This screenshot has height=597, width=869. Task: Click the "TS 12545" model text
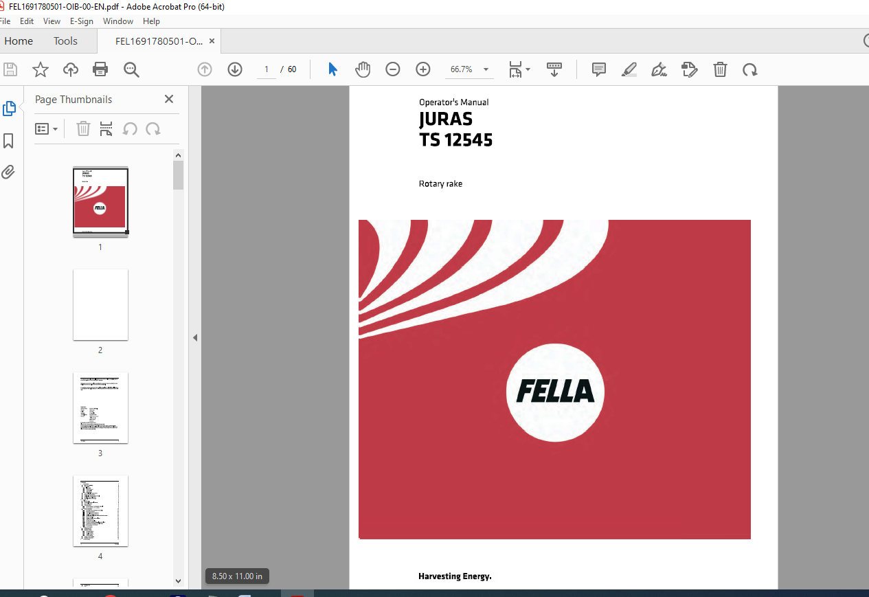point(455,140)
